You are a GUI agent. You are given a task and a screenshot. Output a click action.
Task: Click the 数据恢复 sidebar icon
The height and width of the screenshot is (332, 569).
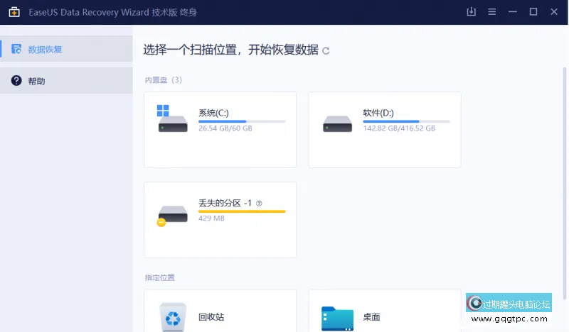(16, 49)
